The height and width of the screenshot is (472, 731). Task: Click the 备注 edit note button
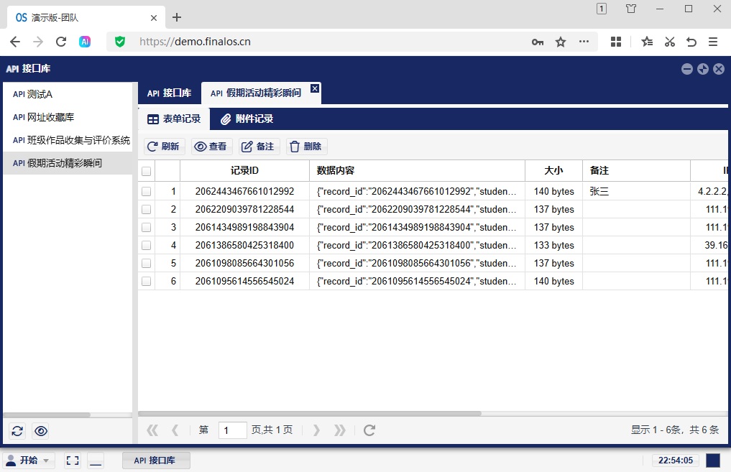pyautogui.click(x=258, y=147)
